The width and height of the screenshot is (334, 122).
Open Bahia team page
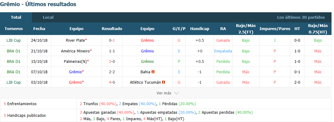pos(145,72)
